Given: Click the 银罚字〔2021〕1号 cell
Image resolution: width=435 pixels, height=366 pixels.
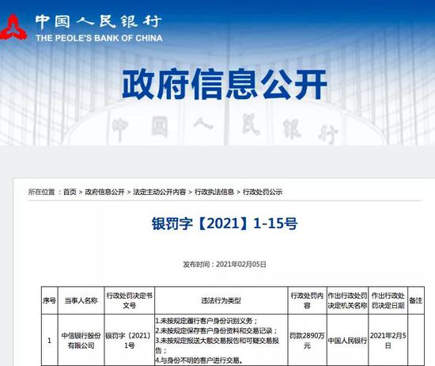Looking at the screenshot, I should click(x=129, y=341).
